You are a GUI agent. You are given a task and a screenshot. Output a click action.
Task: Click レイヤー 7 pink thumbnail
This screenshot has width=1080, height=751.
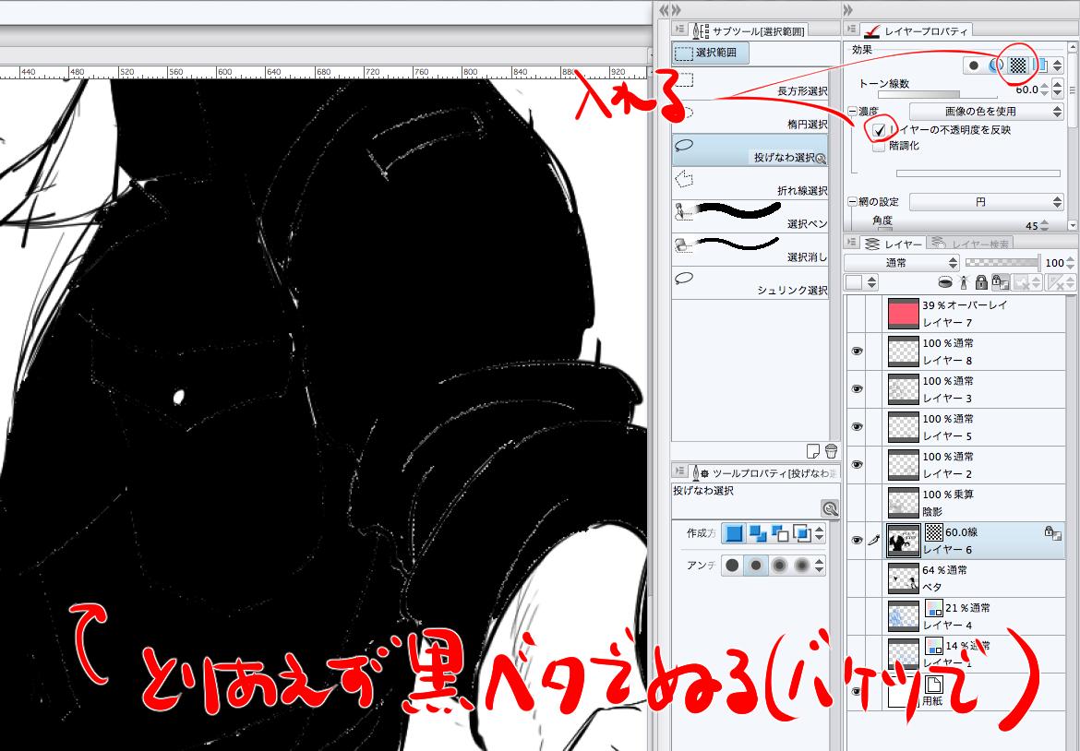point(903,313)
